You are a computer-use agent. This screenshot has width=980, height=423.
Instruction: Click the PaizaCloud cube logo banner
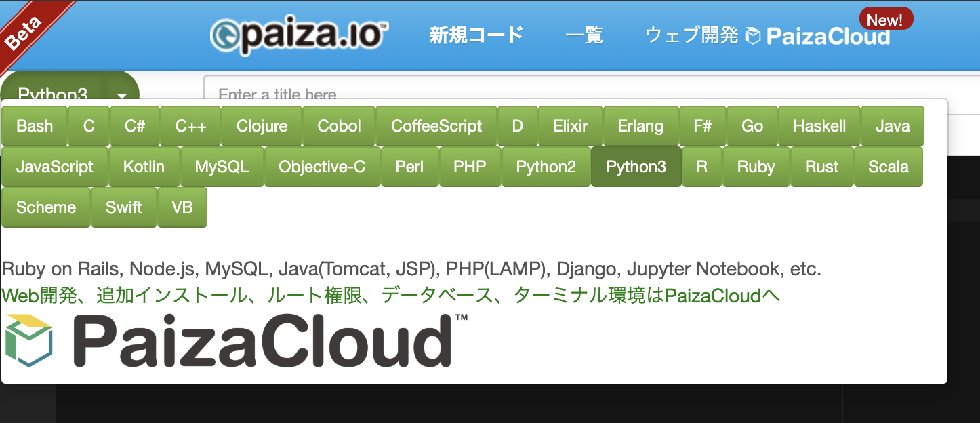pyautogui.click(x=236, y=341)
